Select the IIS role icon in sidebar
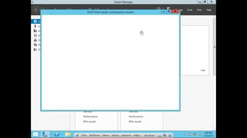This screenshot has height=138, width=247. (35, 49)
